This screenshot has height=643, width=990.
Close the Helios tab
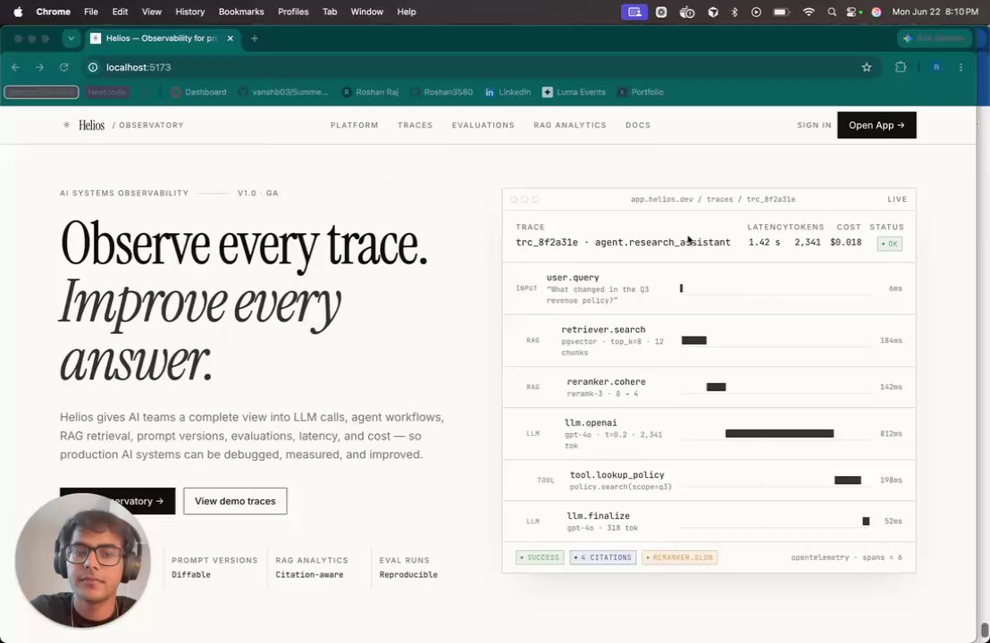click(231, 38)
